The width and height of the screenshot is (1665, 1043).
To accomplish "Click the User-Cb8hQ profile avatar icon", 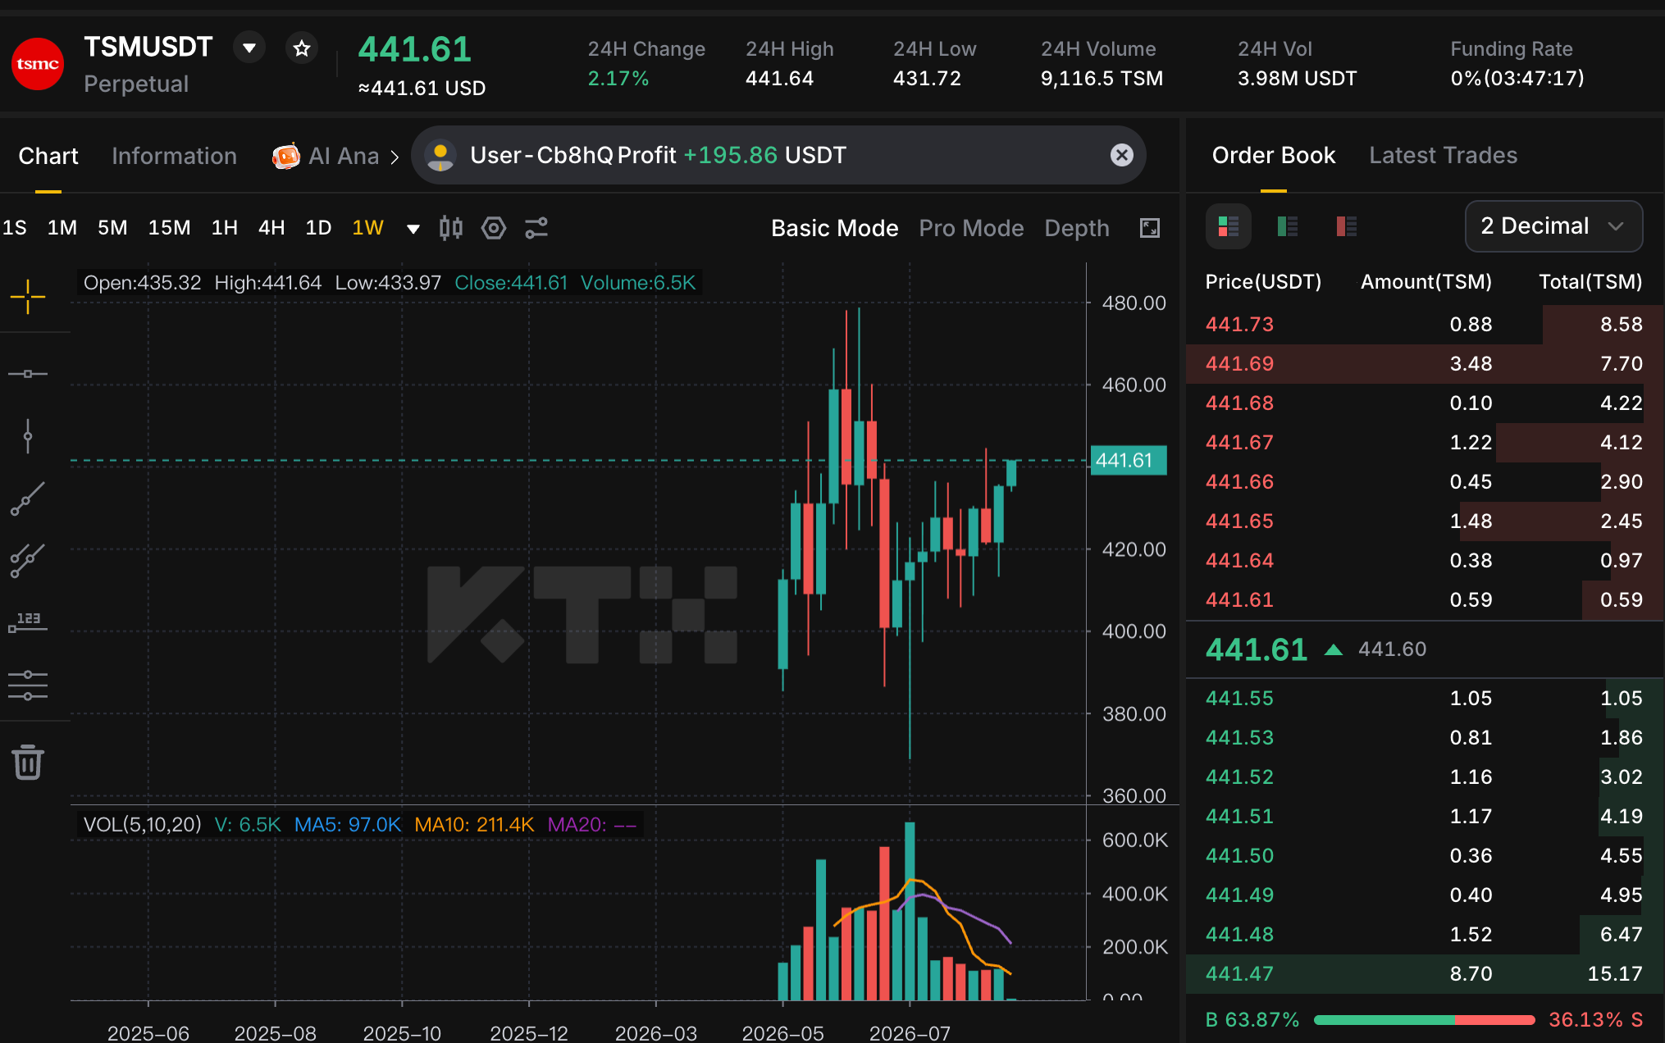I will [440, 155].
